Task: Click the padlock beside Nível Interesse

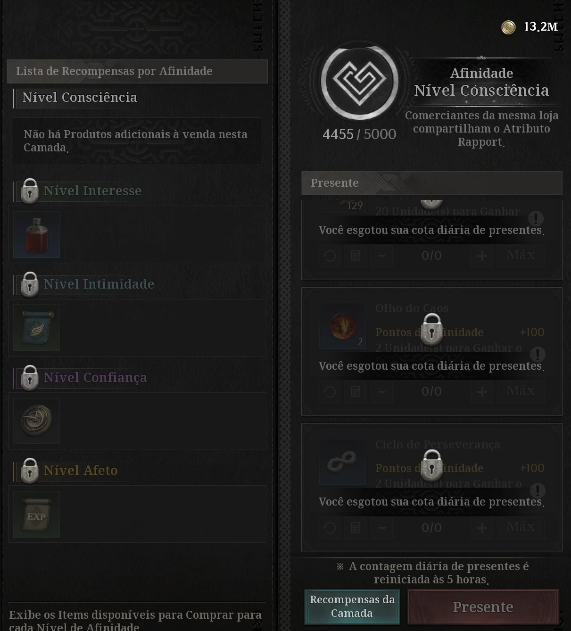Action: point(30,191)
